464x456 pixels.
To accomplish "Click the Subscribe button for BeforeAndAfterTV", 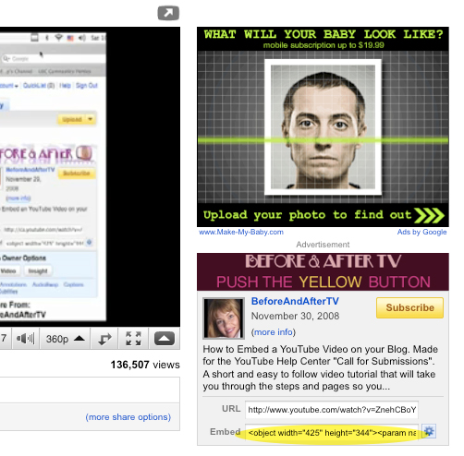I will pyautogui.click(x=409, y=307).
